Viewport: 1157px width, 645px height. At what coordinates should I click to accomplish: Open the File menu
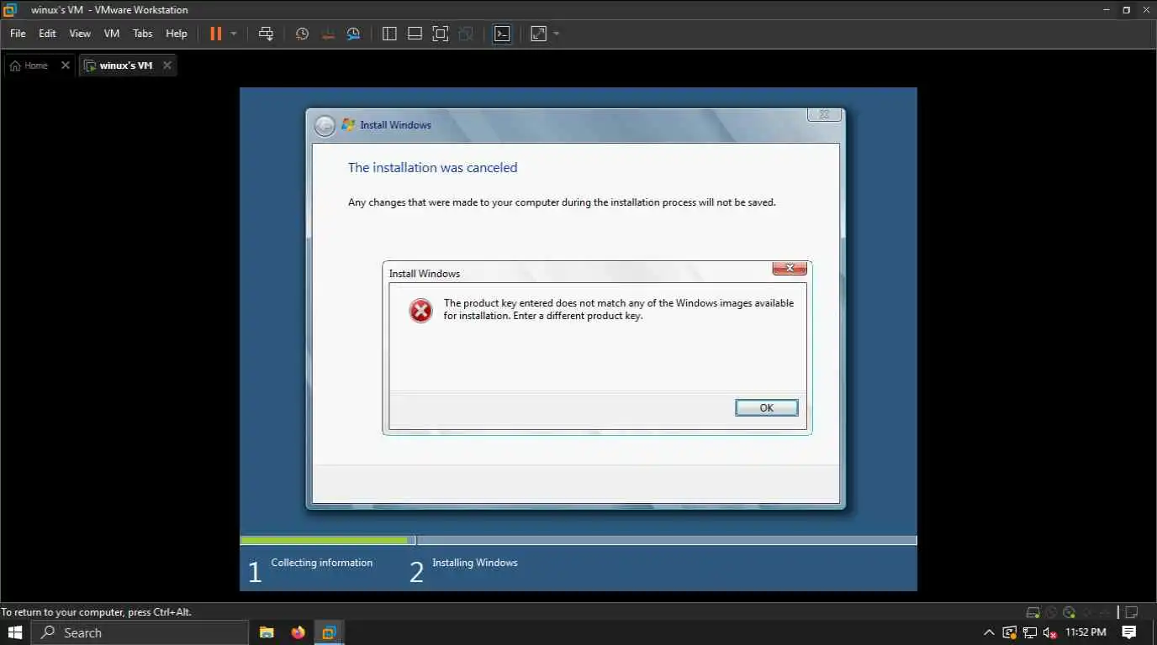coord(18,34)
